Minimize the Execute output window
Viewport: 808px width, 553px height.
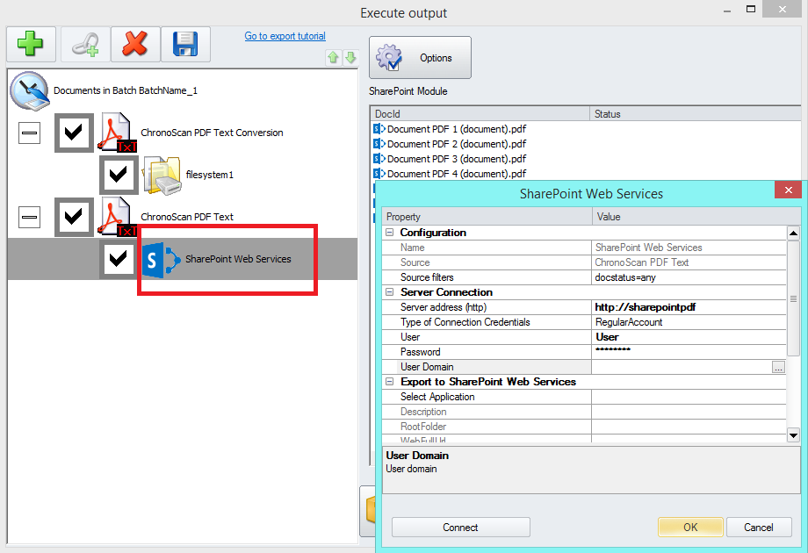coord(727,10)
